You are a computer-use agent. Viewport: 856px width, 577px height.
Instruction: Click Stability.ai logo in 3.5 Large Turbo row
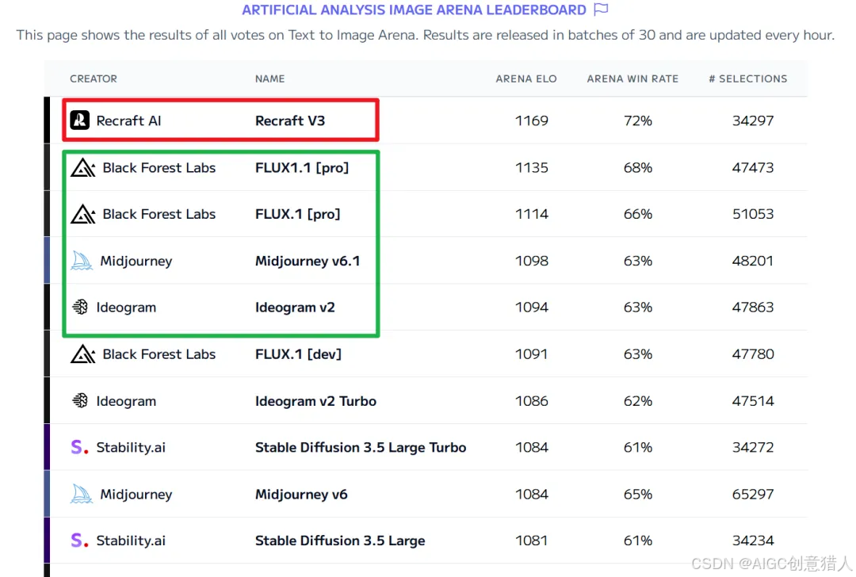pos(79,448)
